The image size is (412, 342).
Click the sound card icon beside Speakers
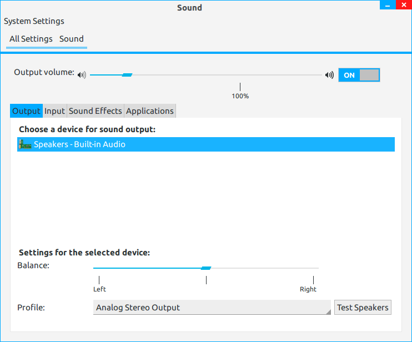pos(25,145)
